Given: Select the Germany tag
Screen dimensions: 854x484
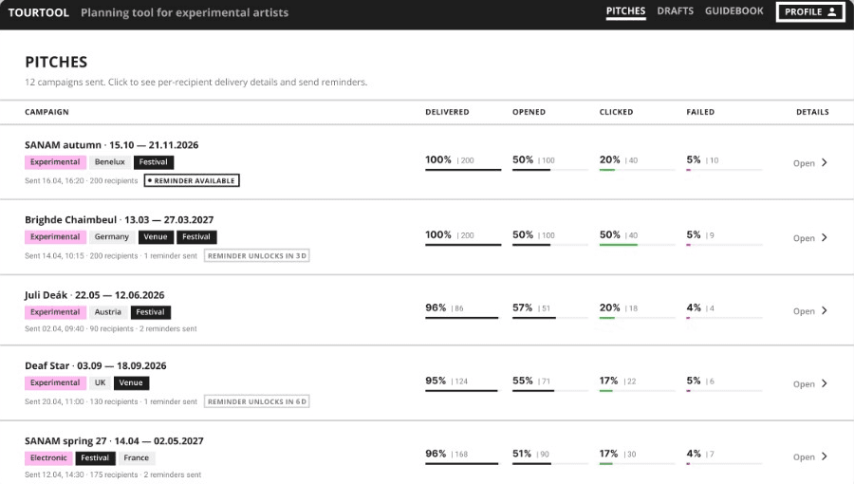Looking at the screenshot, I should (112, 237).
